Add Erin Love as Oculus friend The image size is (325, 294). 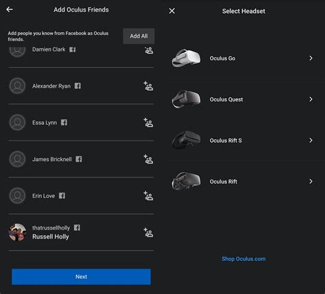click(148, 196)
